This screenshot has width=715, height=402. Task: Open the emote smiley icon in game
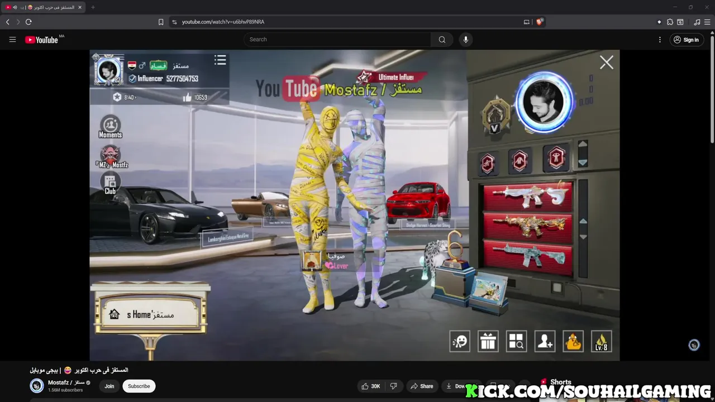[460, 342]
